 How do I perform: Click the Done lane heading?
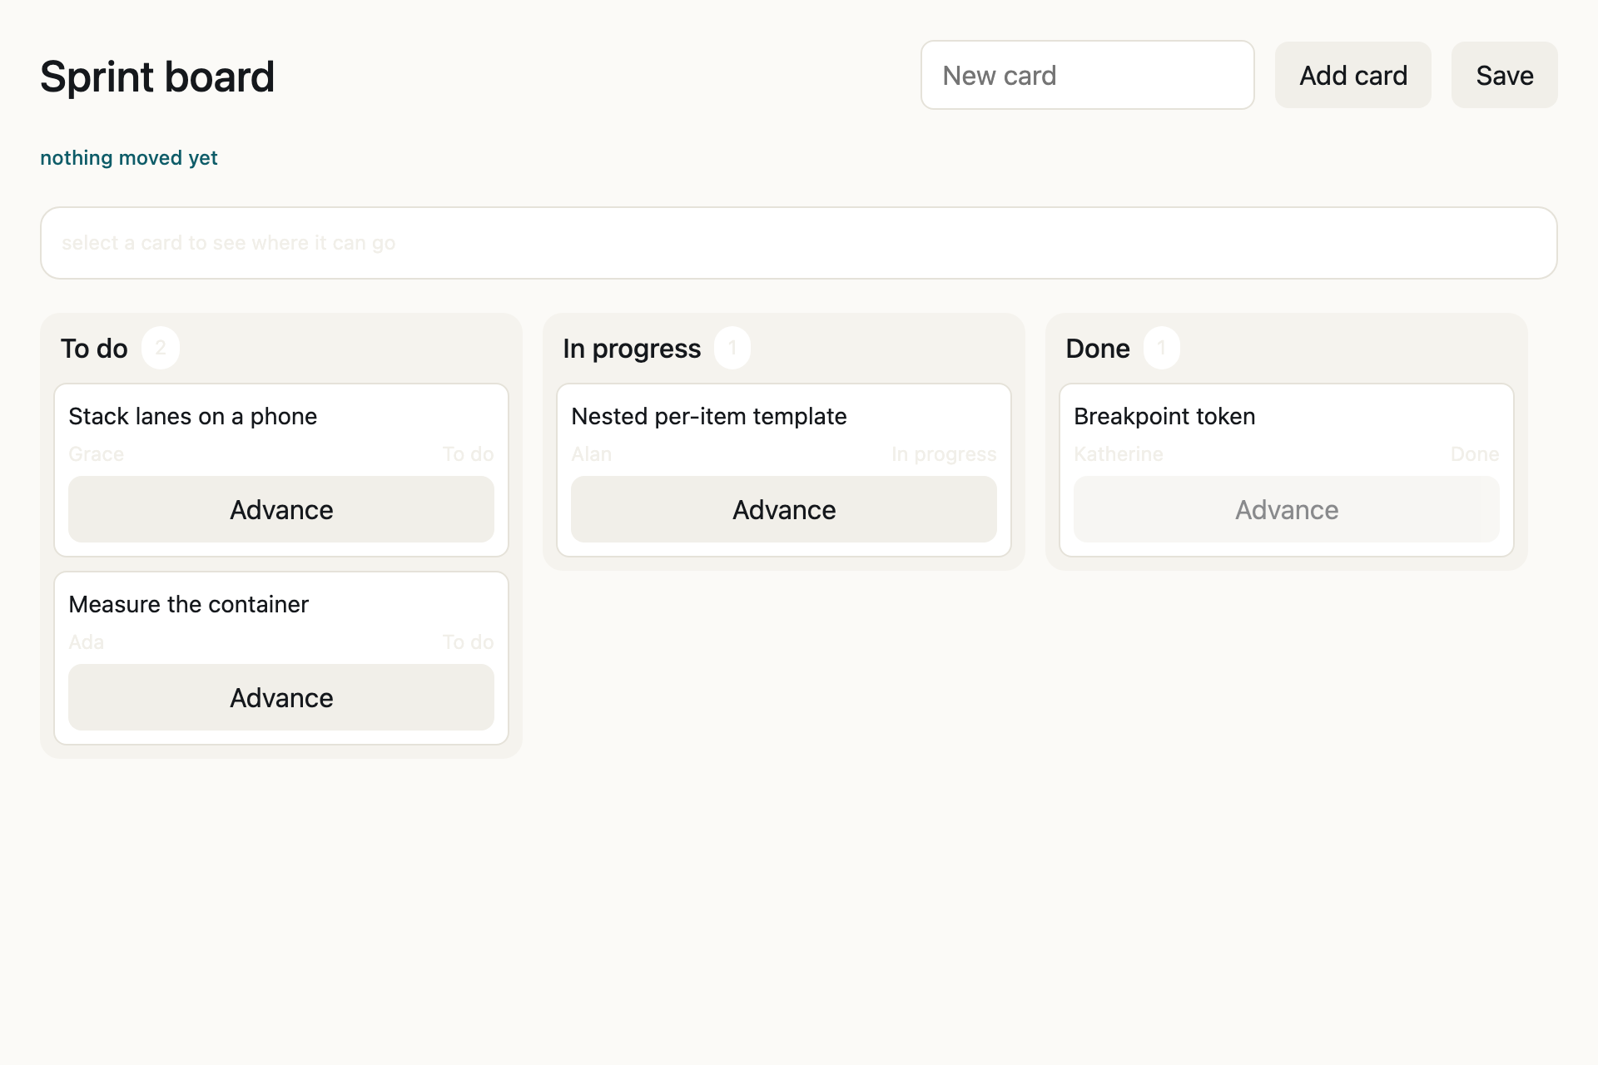click(1098, 348)
